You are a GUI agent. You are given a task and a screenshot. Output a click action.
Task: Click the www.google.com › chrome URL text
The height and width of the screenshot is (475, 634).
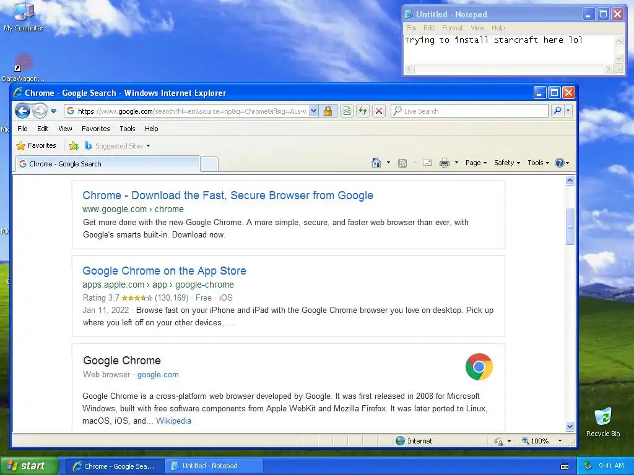[x=133, y=209]
